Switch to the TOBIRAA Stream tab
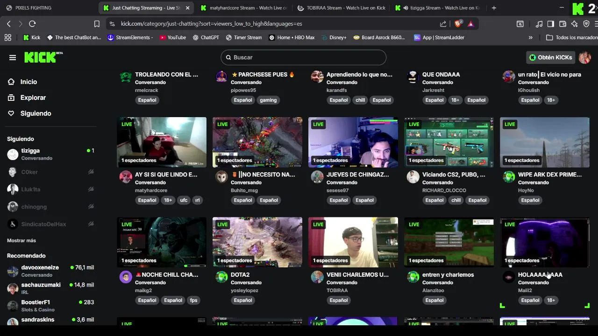 click(341, 8)
